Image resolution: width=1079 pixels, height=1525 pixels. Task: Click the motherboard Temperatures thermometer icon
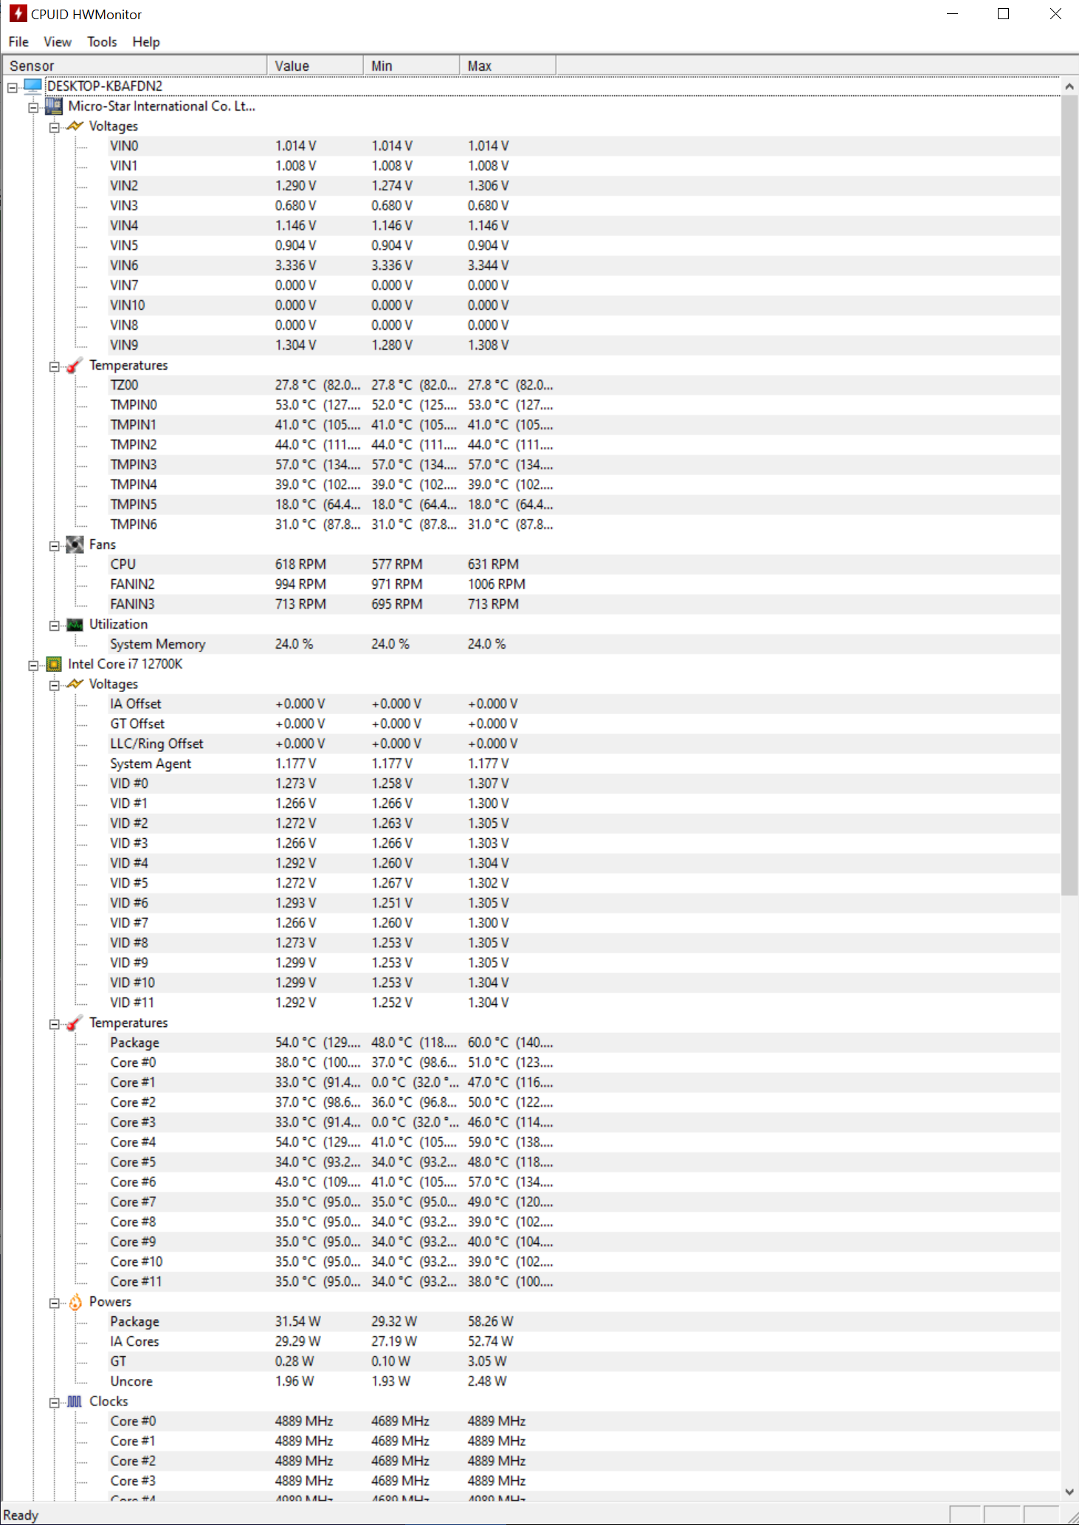[x=75, y=365]
